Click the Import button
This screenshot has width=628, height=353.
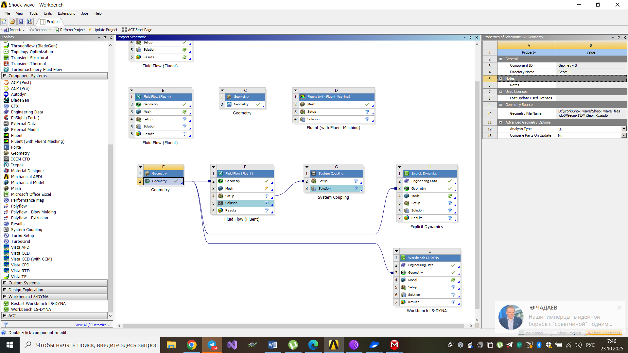[x=14, y=30]
